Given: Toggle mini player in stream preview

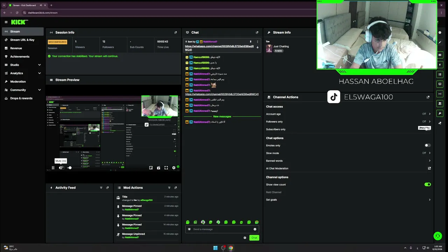Looking at the screenshot, I should pyautogui.click(x=151, y=168).
